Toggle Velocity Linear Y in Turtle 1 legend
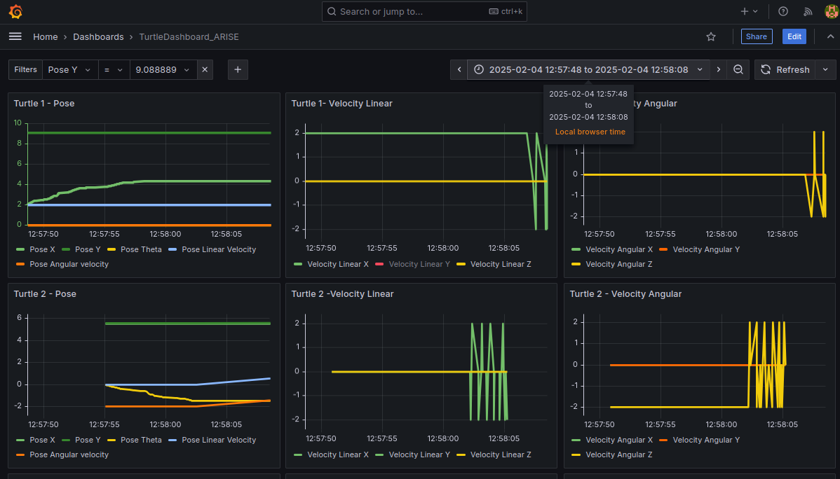The image size is (840, 479). click(x=412, y=264)
